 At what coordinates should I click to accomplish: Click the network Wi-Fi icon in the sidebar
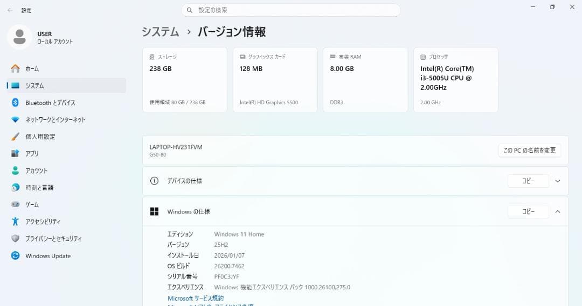click(x=15, y=120)
